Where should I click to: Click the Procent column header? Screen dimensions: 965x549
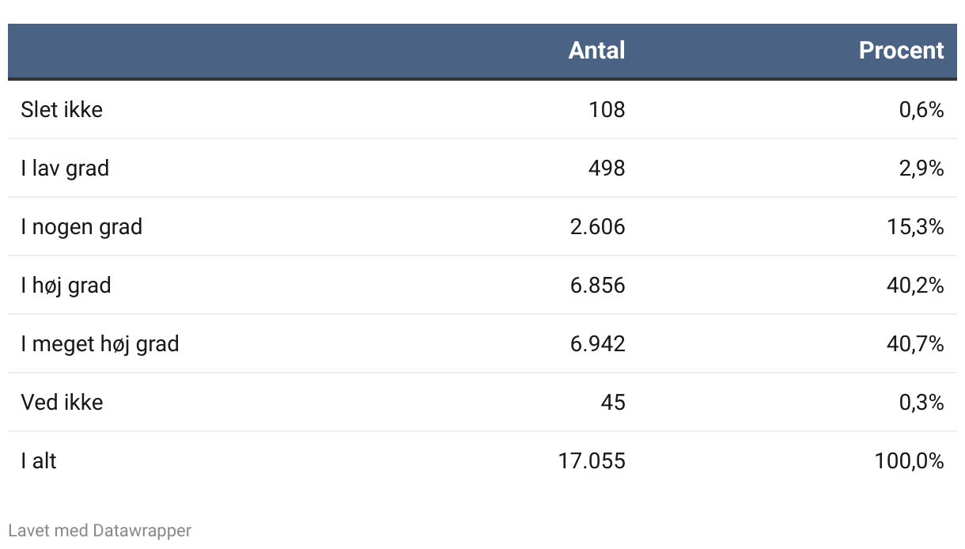pos(901,51)
